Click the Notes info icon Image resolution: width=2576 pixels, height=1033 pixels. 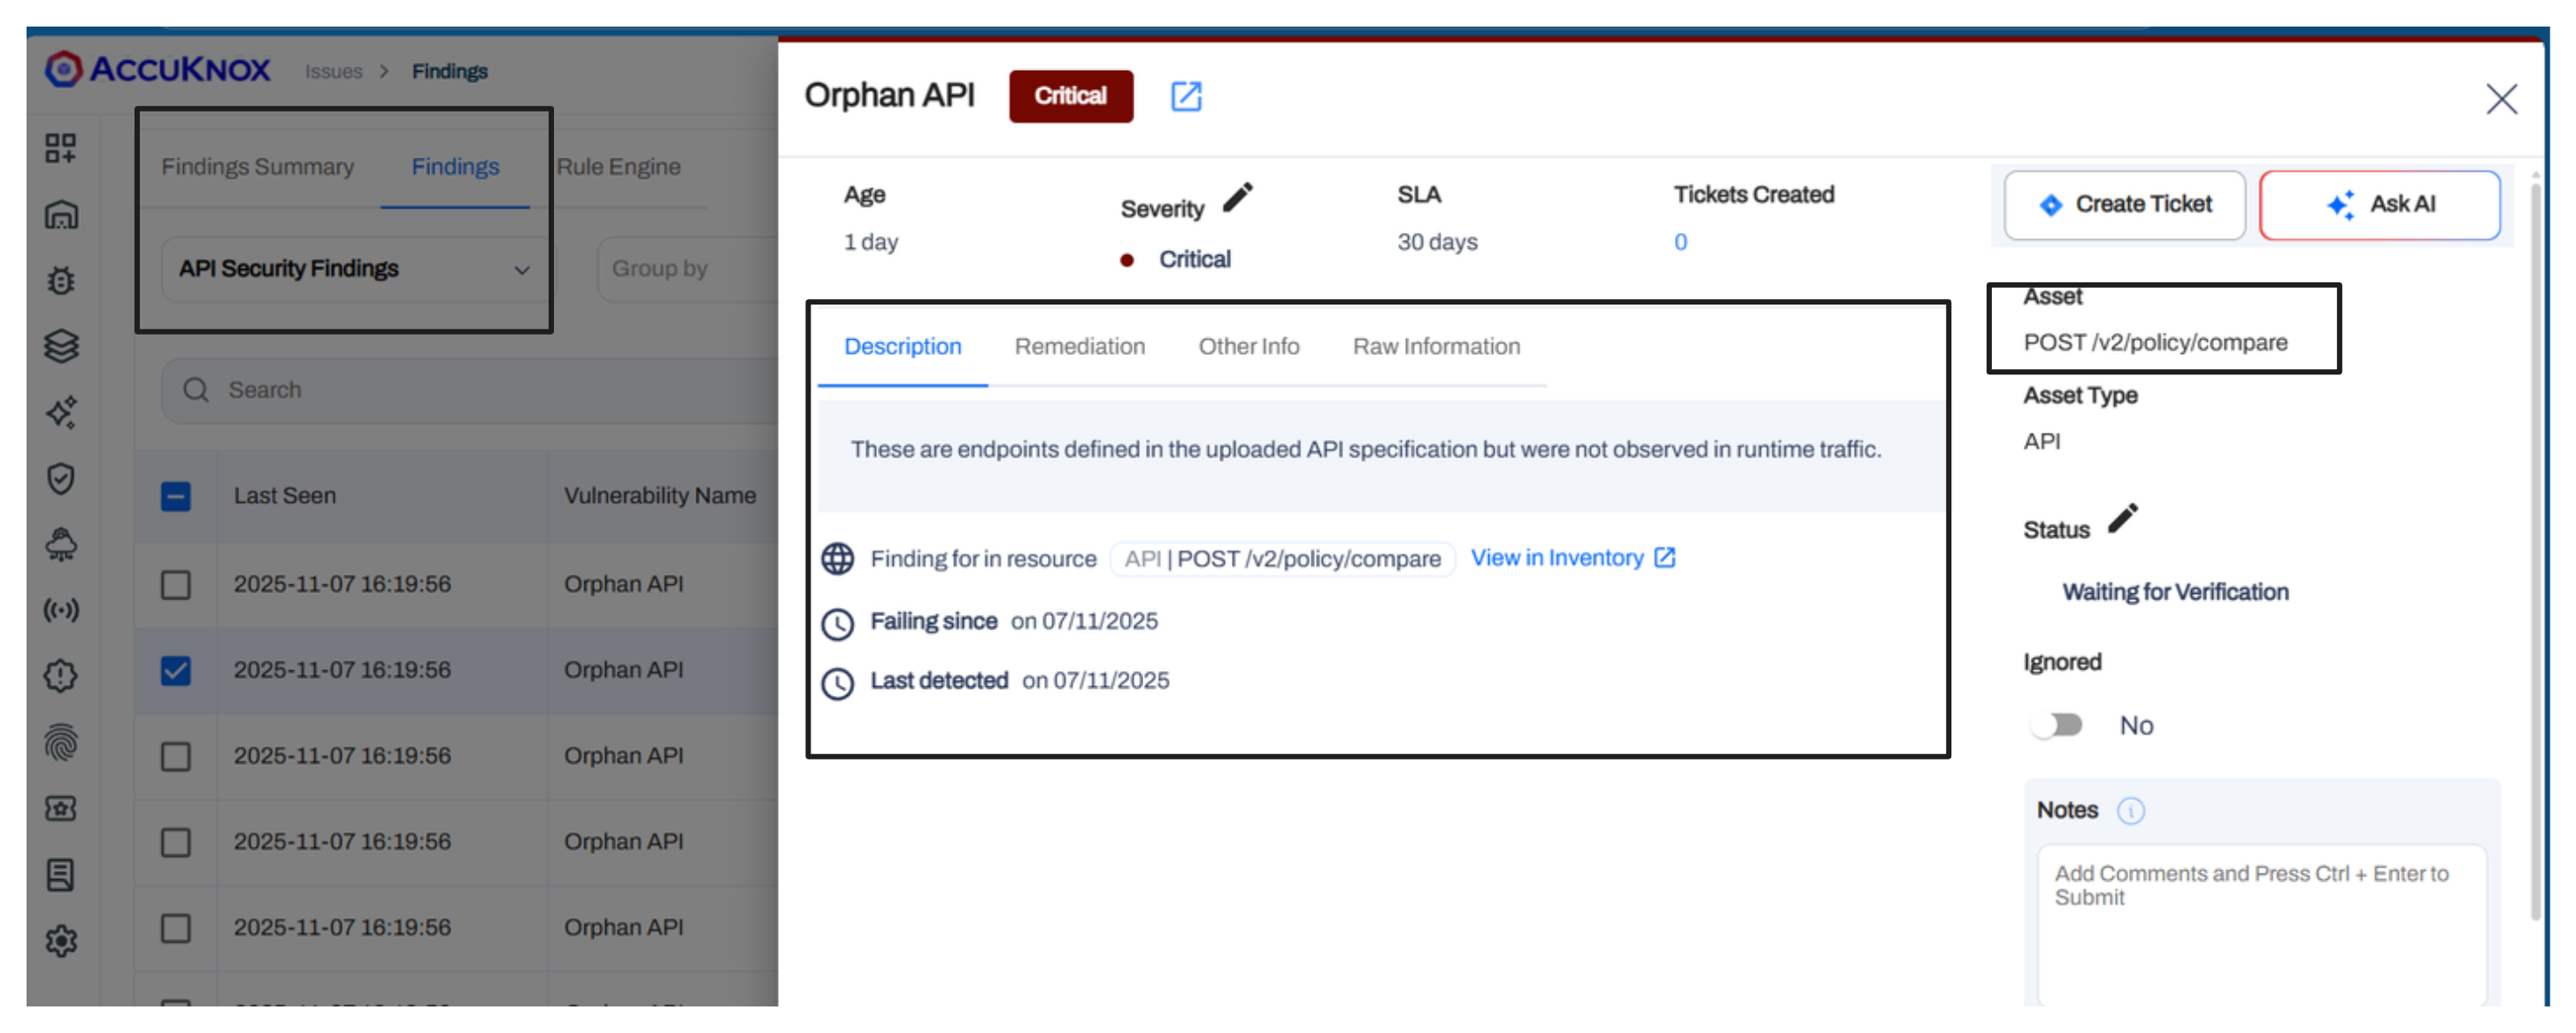[x=2130, y=810]
